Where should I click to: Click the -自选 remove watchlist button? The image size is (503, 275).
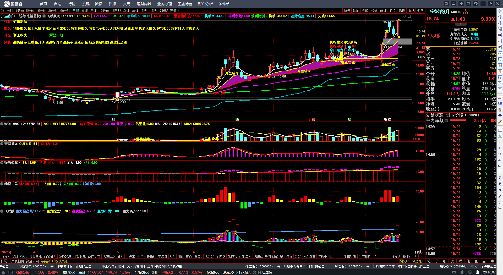click(411, 11)
